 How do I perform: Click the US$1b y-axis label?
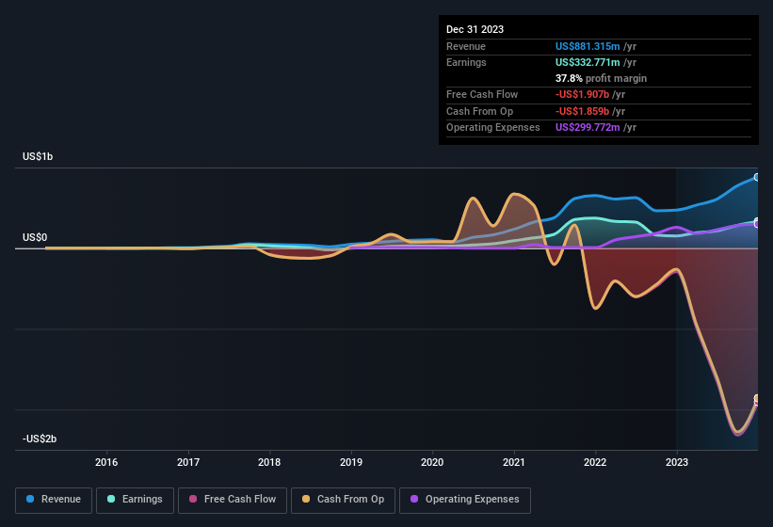38,156
